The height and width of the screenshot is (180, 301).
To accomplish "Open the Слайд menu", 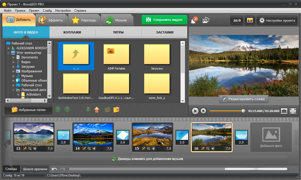I will 47,11.
